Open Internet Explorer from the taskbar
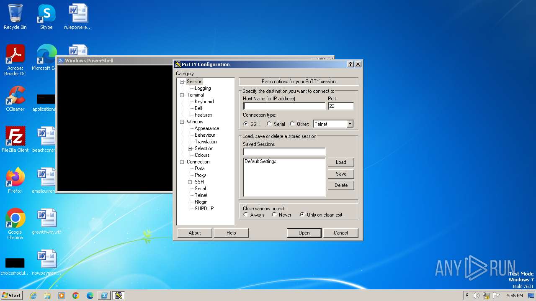Screen dimensions: 536x301 33,296
